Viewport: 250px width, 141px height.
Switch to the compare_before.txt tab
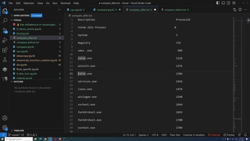tap(175, 10)
